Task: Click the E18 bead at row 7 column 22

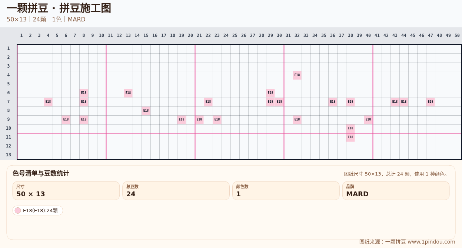Action: coord(208,102)
